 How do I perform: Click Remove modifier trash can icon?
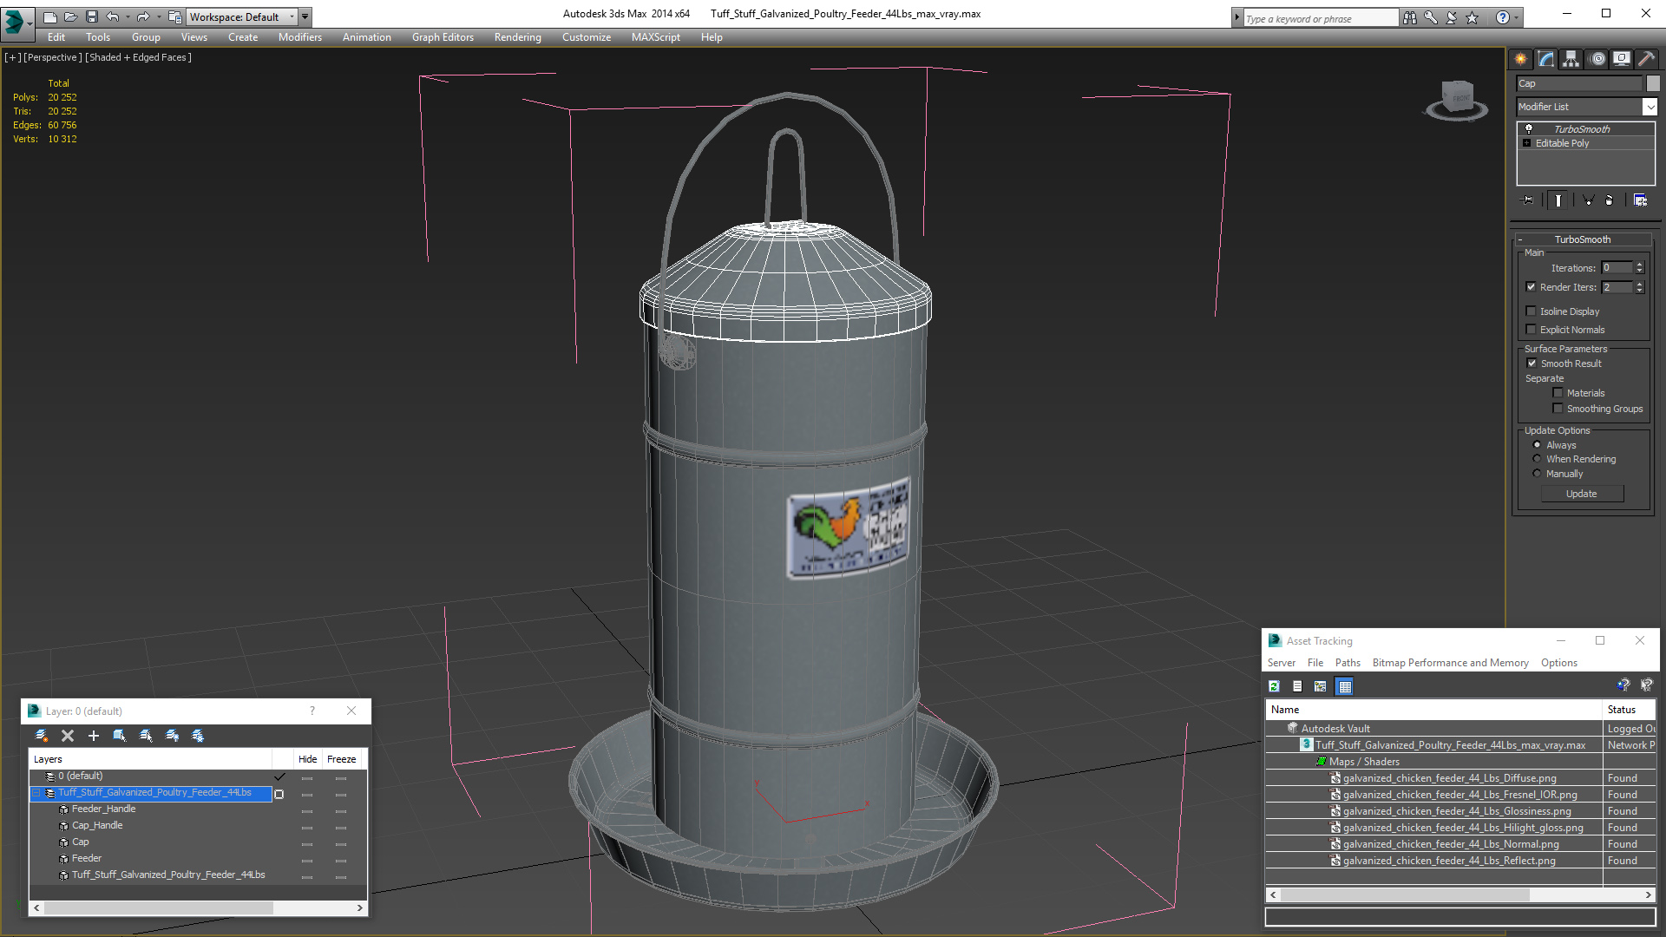(1609, 200)
